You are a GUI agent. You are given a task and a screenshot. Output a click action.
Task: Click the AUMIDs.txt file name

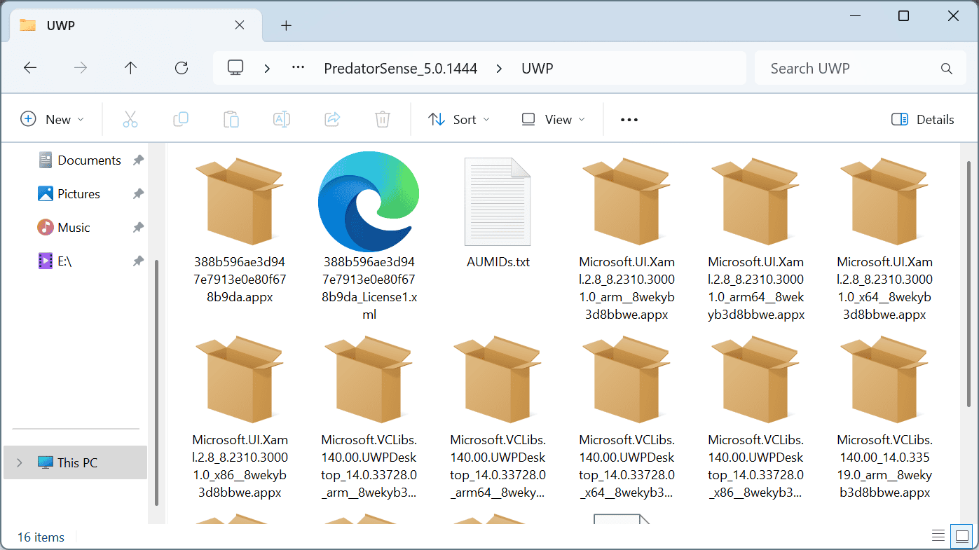[498, 262]
